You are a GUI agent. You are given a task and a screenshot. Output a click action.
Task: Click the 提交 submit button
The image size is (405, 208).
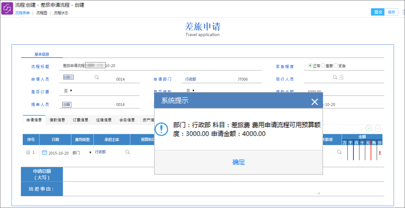[378, 12]
